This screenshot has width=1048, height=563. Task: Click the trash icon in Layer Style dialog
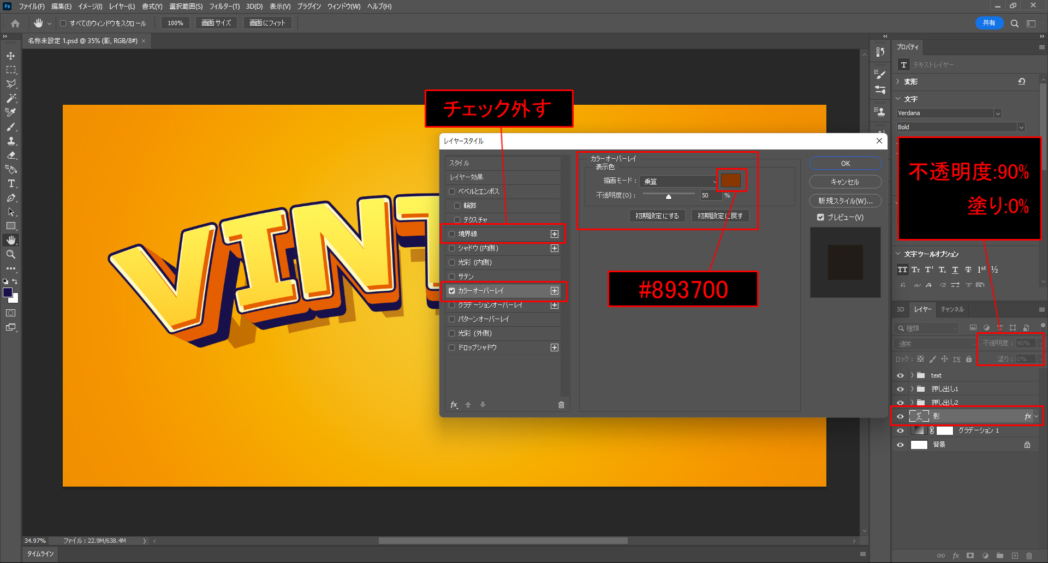(561, 405)
